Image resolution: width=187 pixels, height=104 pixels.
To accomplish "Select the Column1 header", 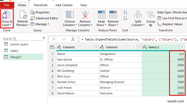I will [78, 47].
